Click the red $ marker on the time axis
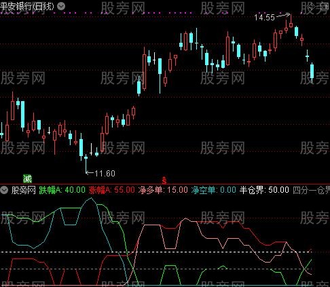Viewport: 330px width, 287px height. tap(164, 180)
